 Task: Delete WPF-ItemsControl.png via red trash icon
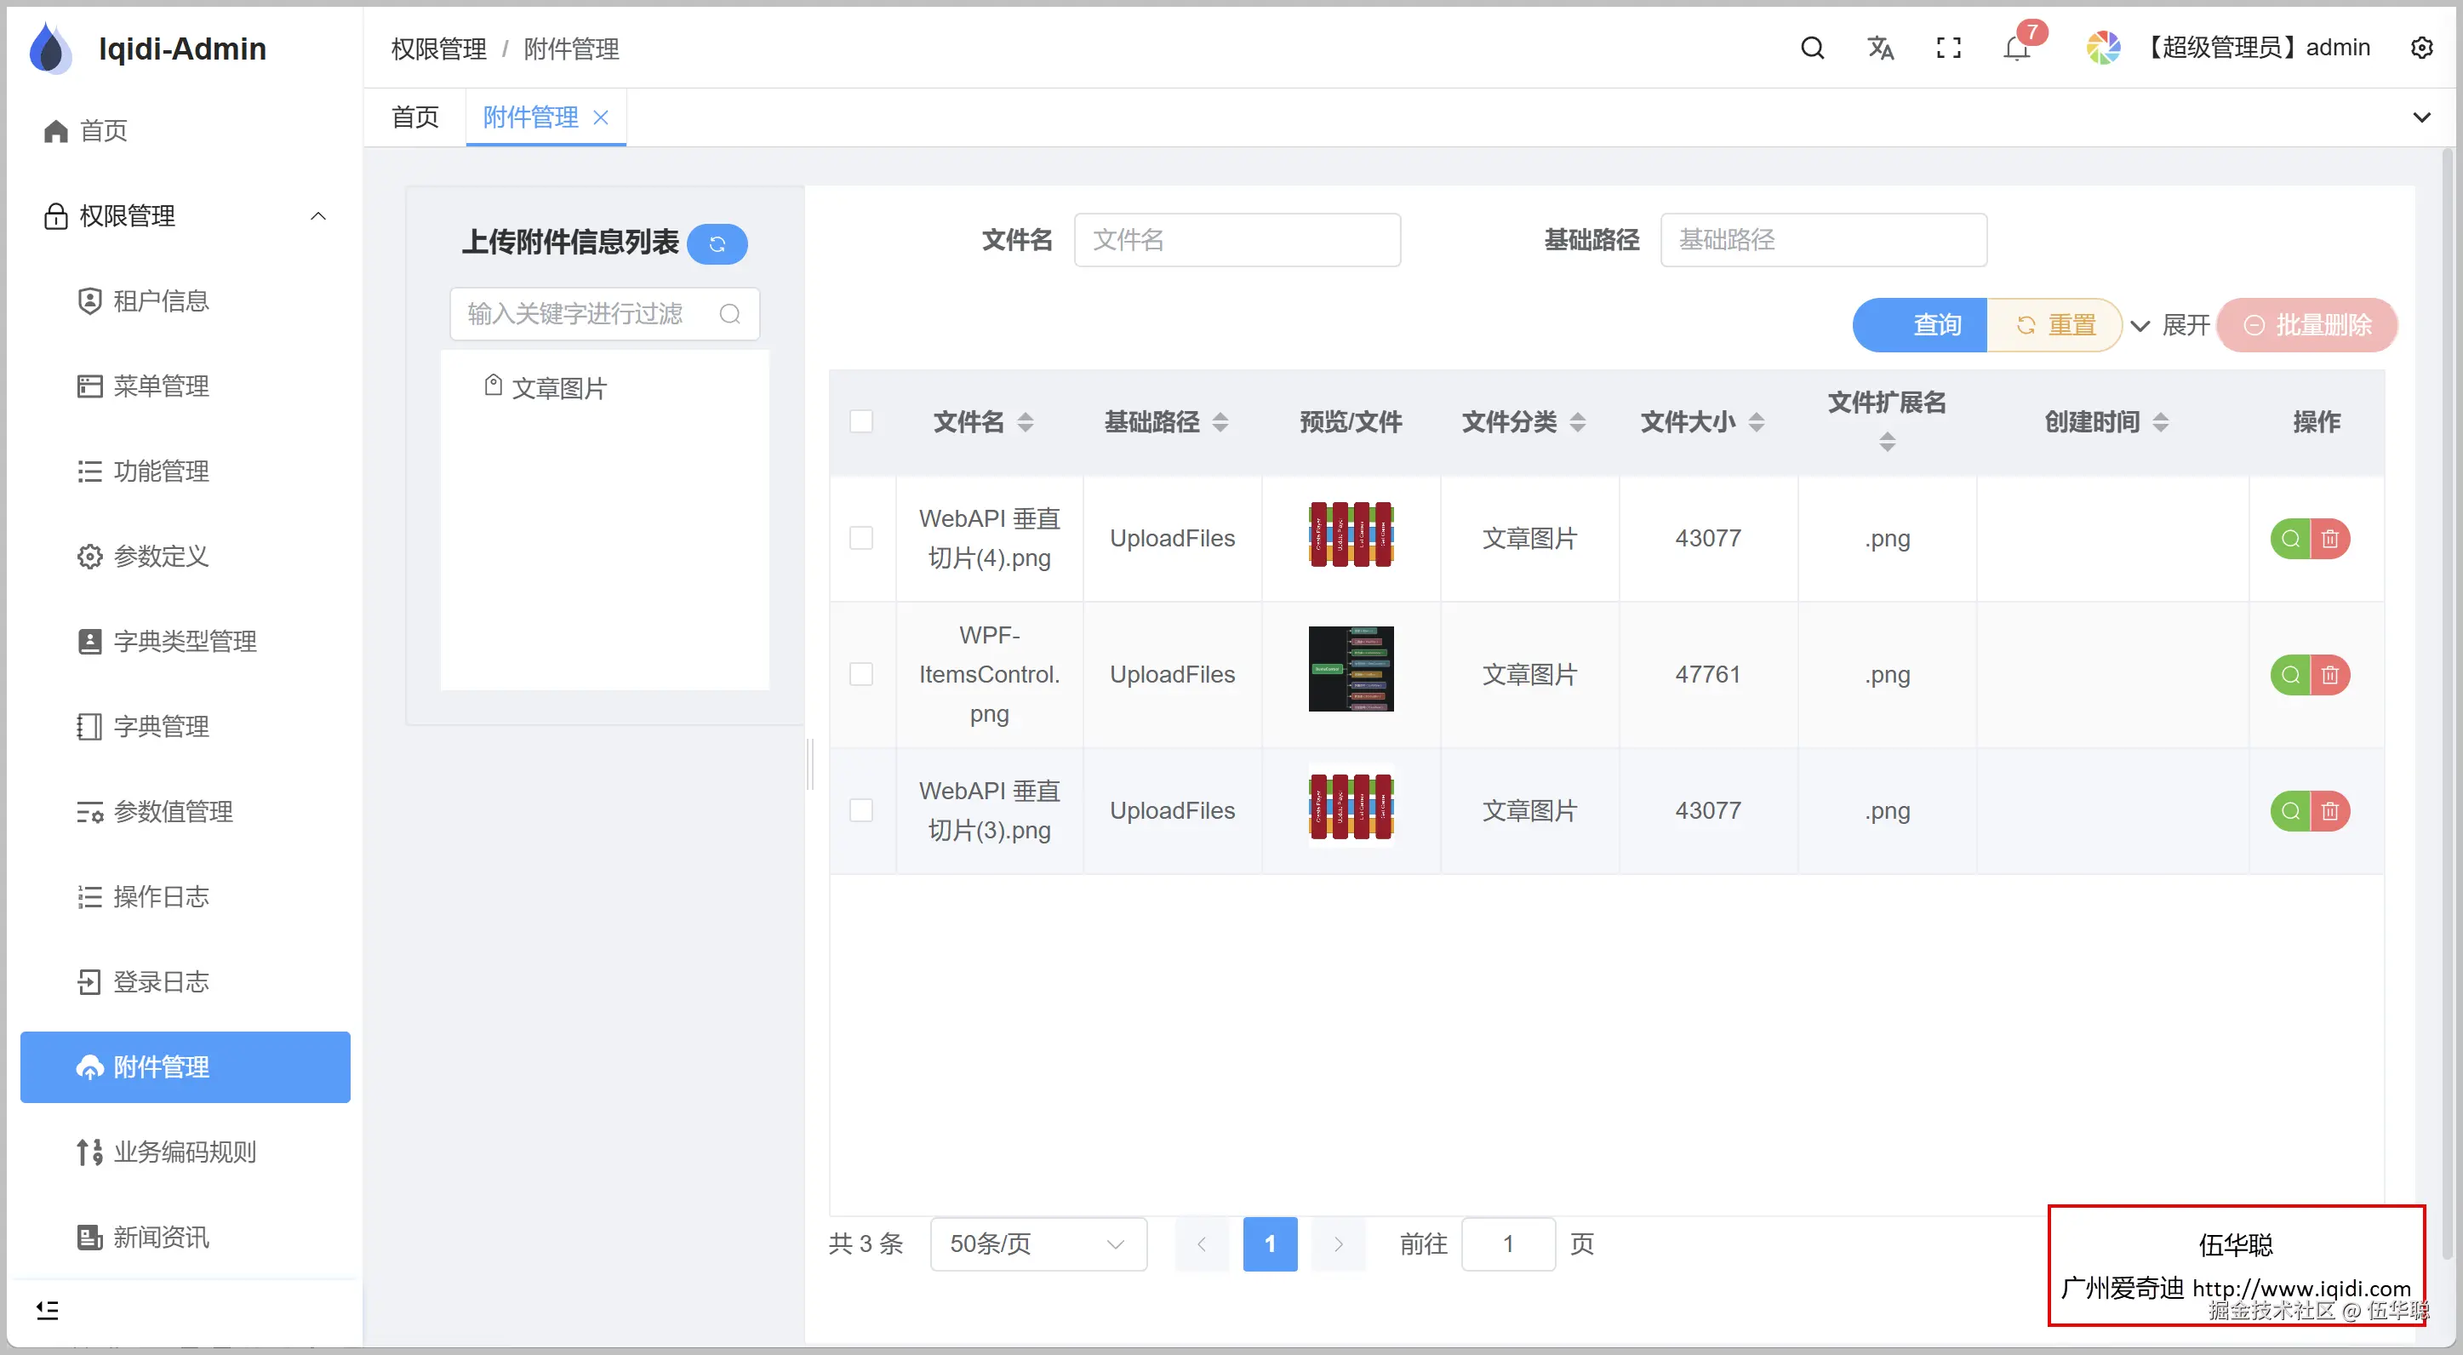2330,675
